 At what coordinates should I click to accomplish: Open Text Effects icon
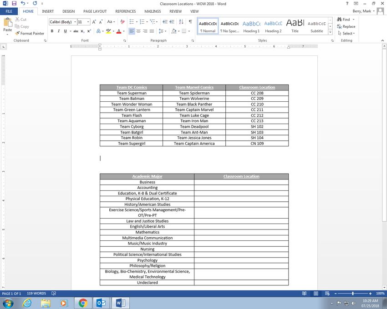98,31
